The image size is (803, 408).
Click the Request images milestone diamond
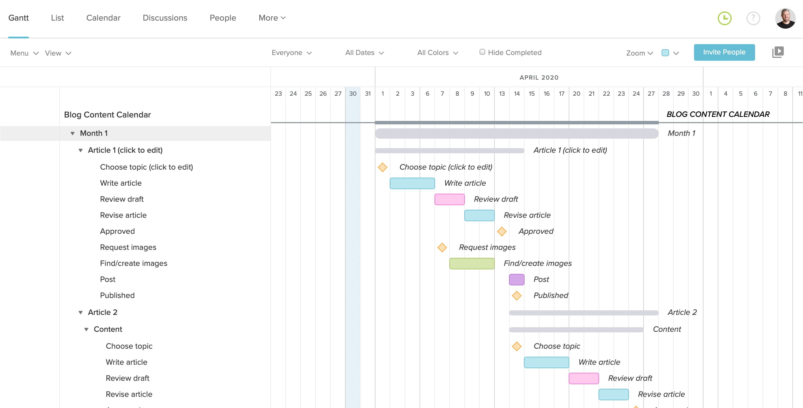(x=442, y=248)
